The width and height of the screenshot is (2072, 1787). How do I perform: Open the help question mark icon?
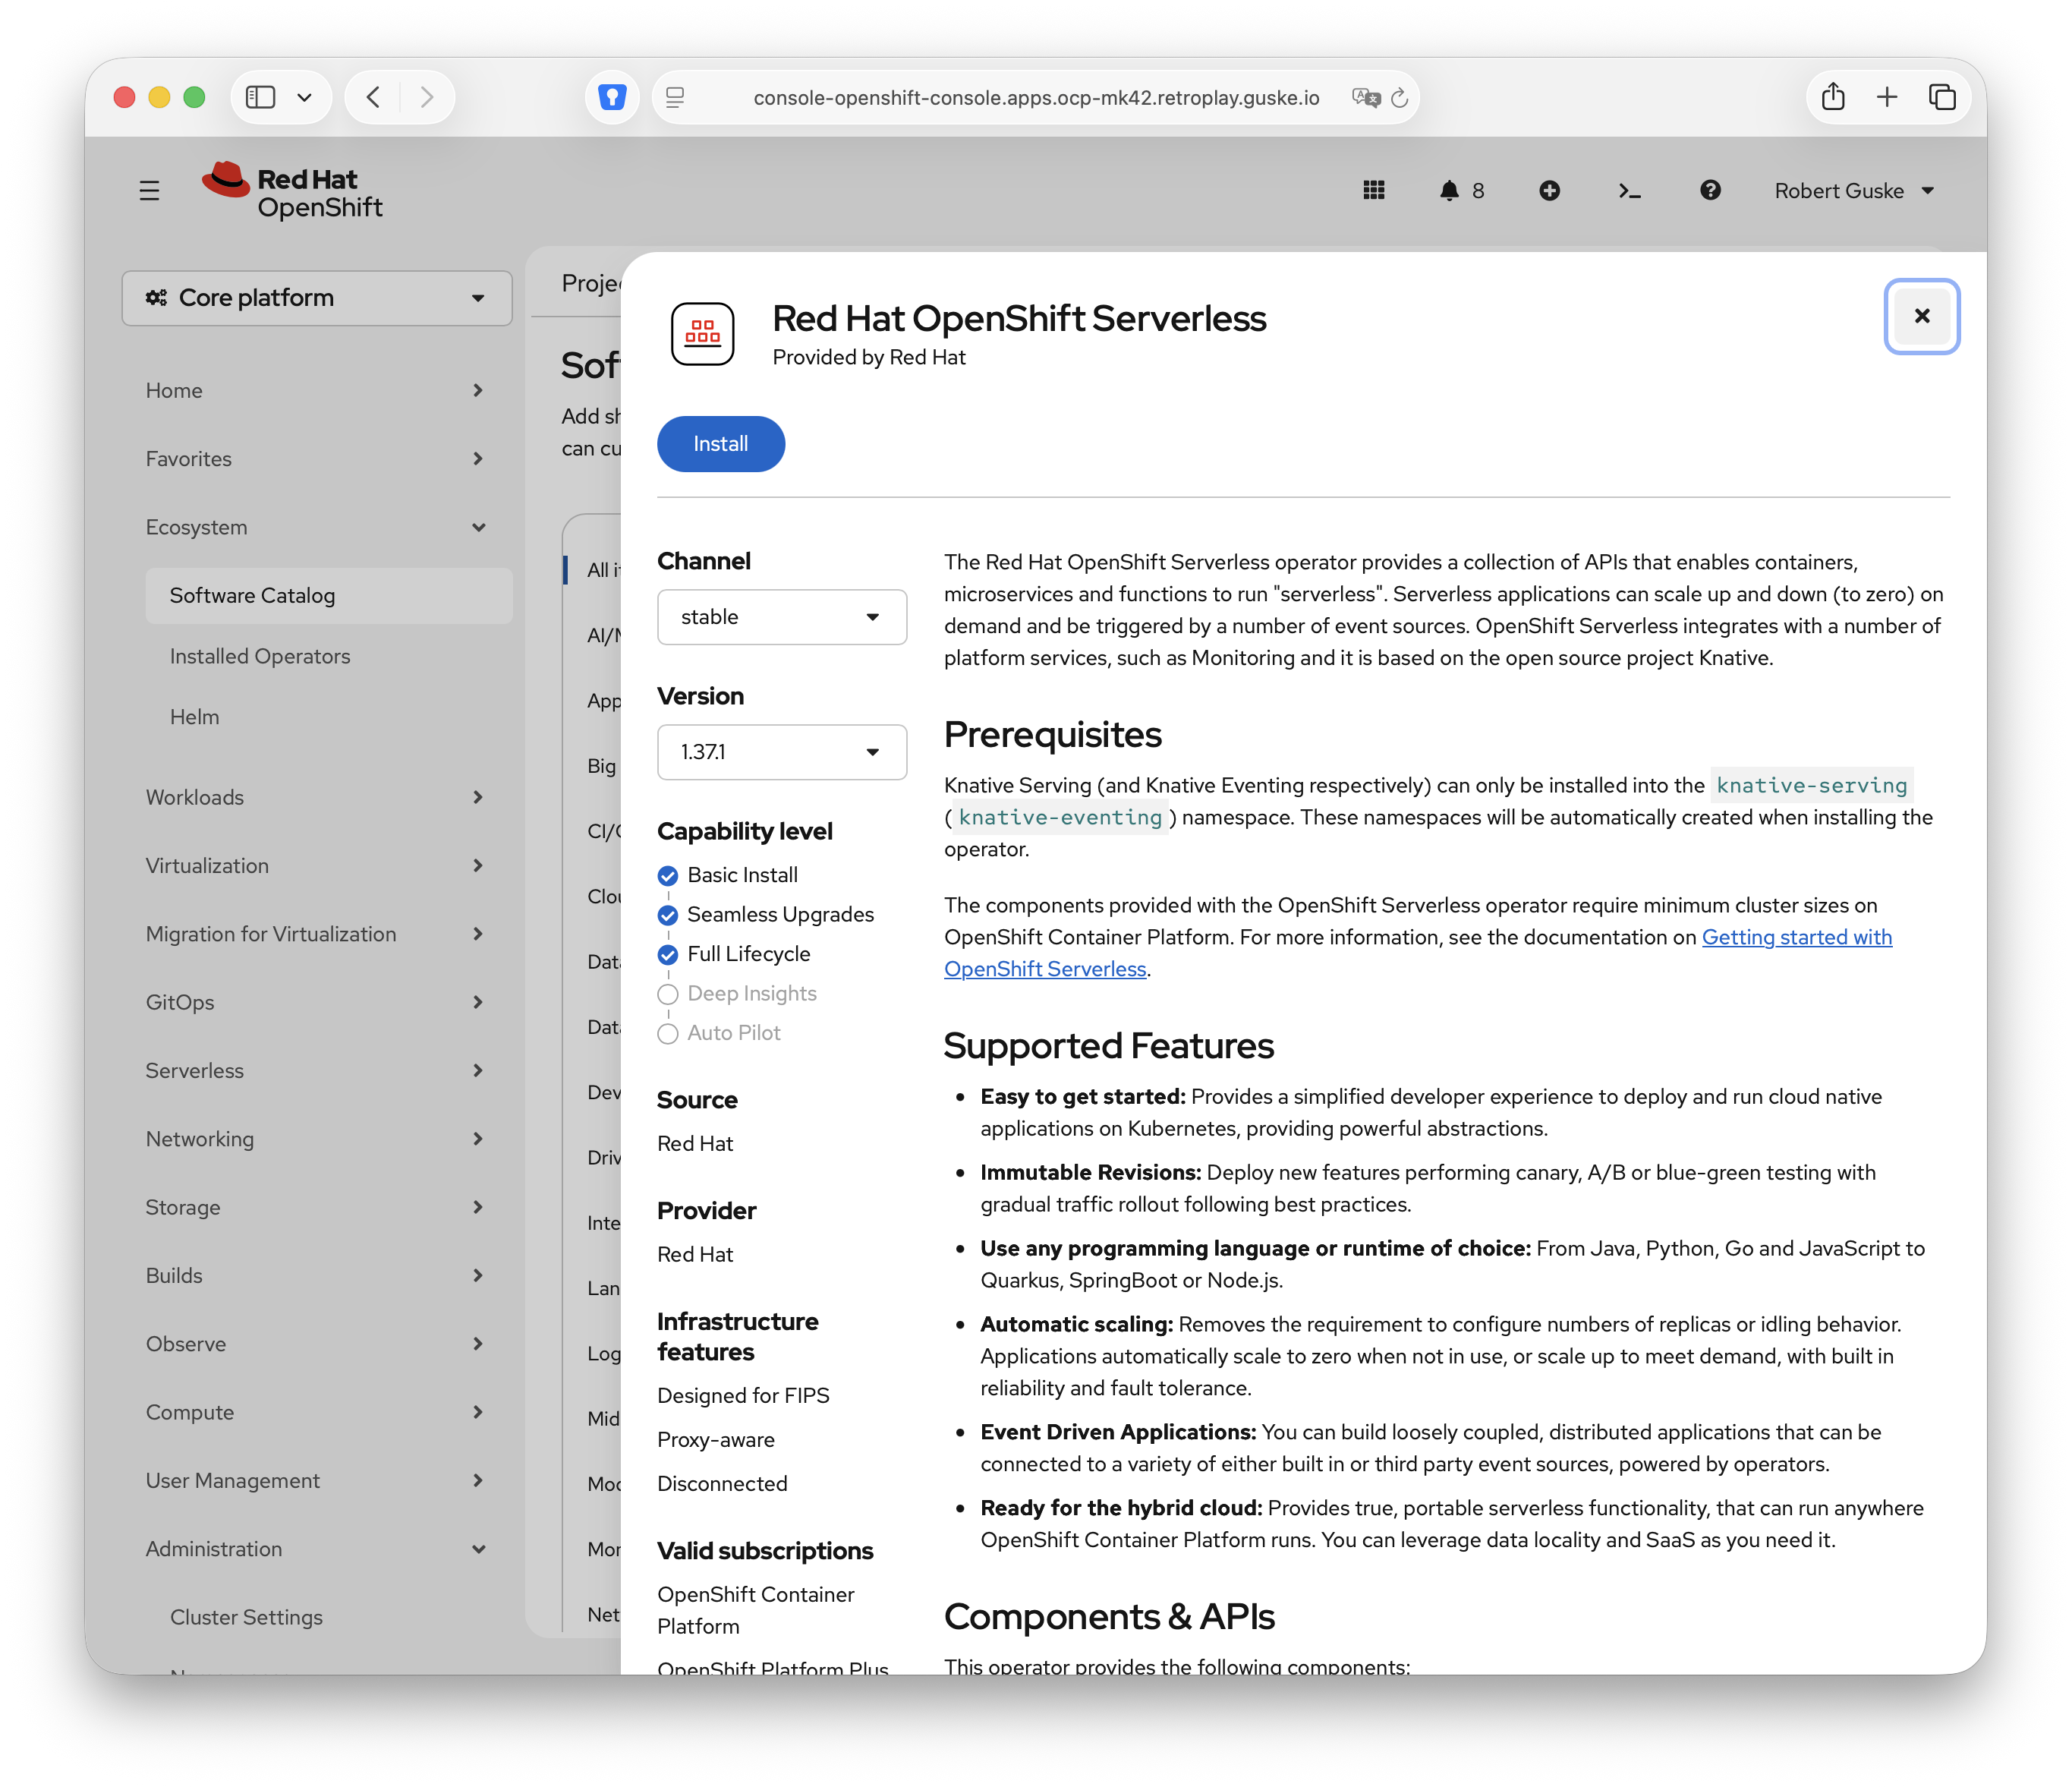(x=1710, y=190)
